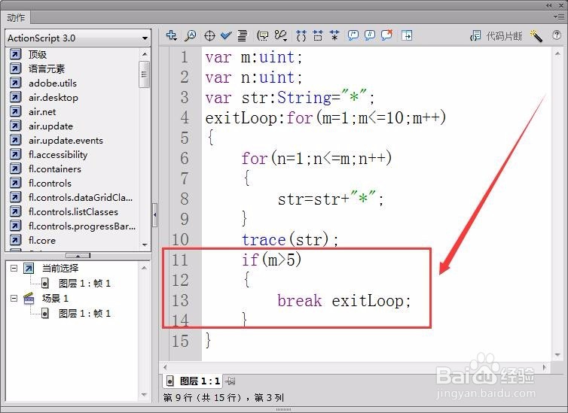The image size is (568, 413).
Task: Show or hide toolbox icon
Action: click(x=407, y=35)
